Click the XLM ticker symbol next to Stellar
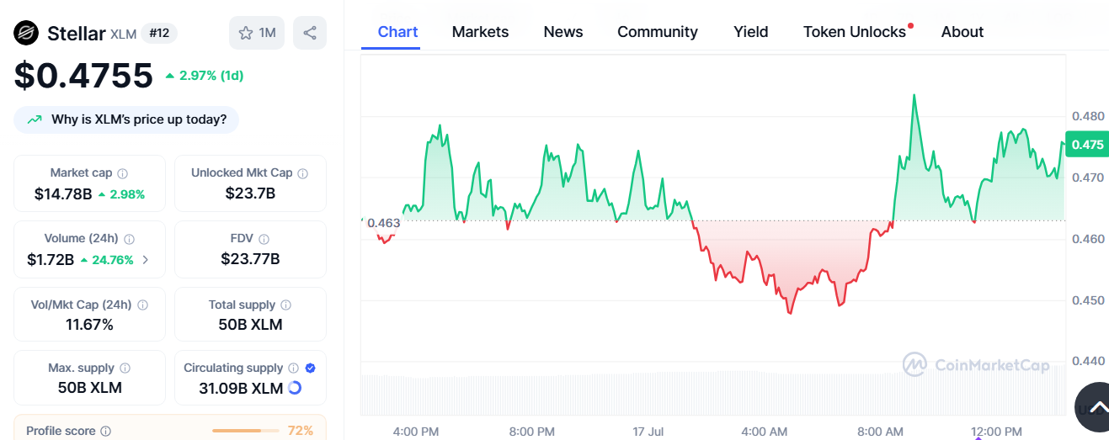 coord(122,34)
